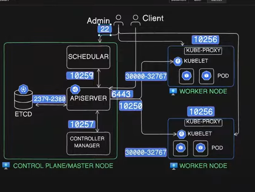This screenshot has height=192, width=255.
Task: Select upper worker node's pod icon beside POD label
Action: pos(207,76)
